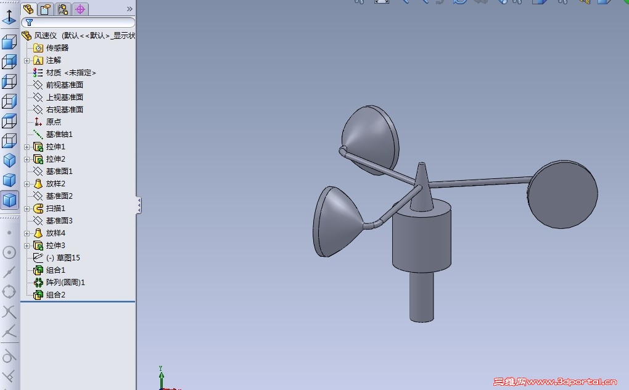Collapse the feature tree panel handle

139,205
